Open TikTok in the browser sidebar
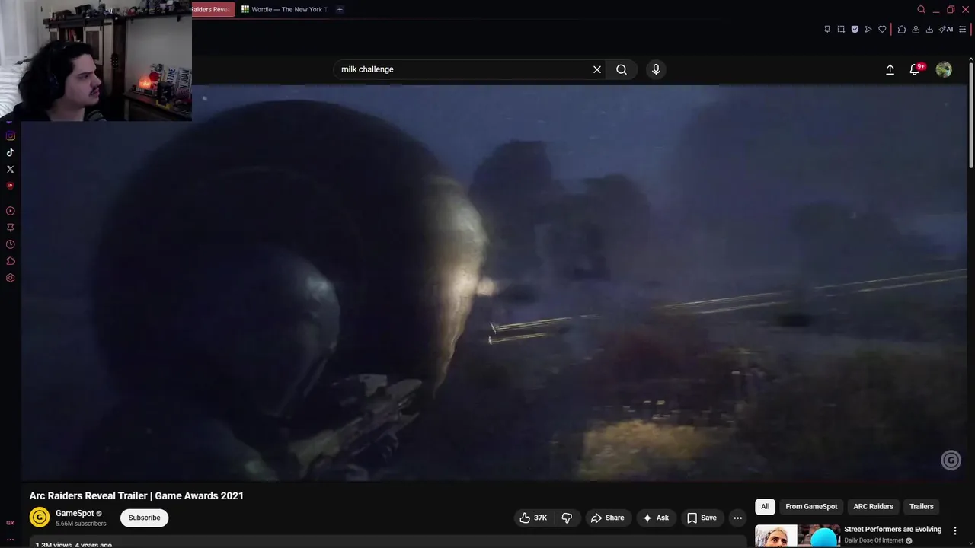Viewport: 975px width, 548px height. point(10,152)
